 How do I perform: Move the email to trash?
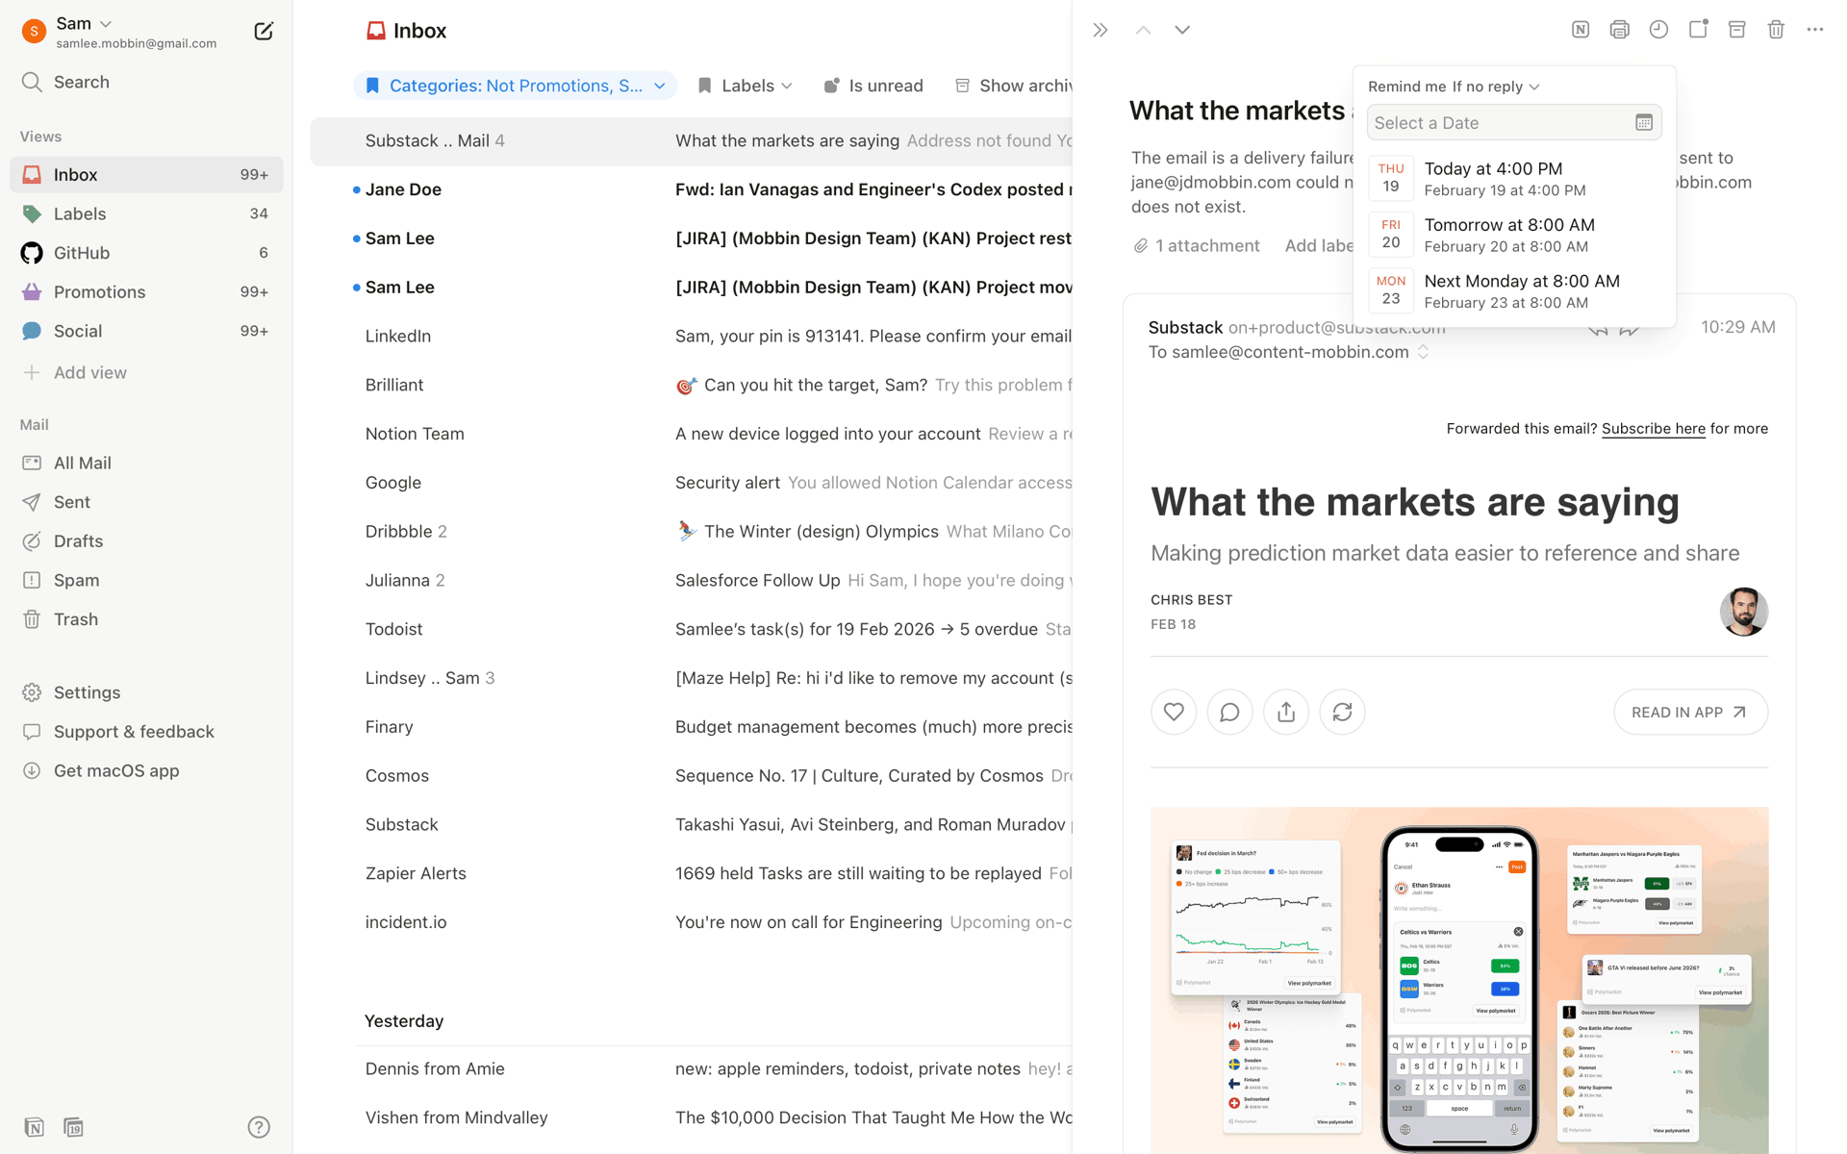point(1776,30)
